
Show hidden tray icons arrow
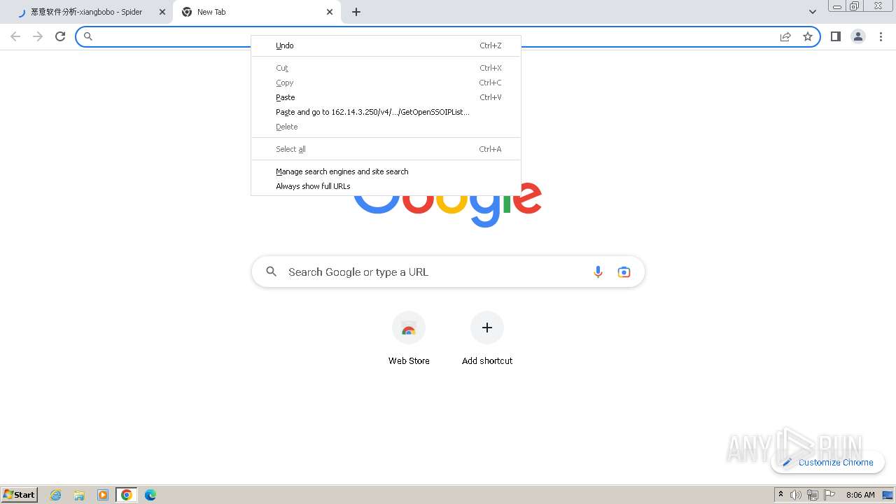point(780,495)
